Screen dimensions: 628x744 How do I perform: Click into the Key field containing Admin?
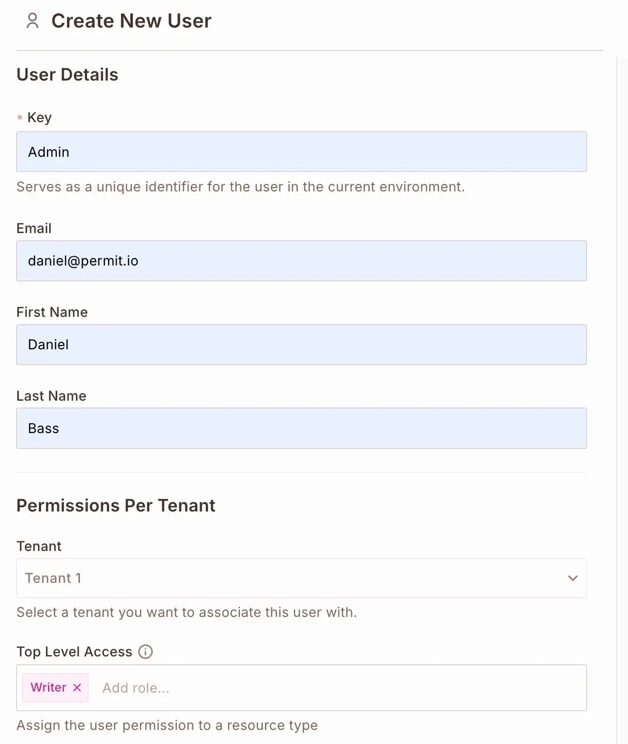pos(301,152)
